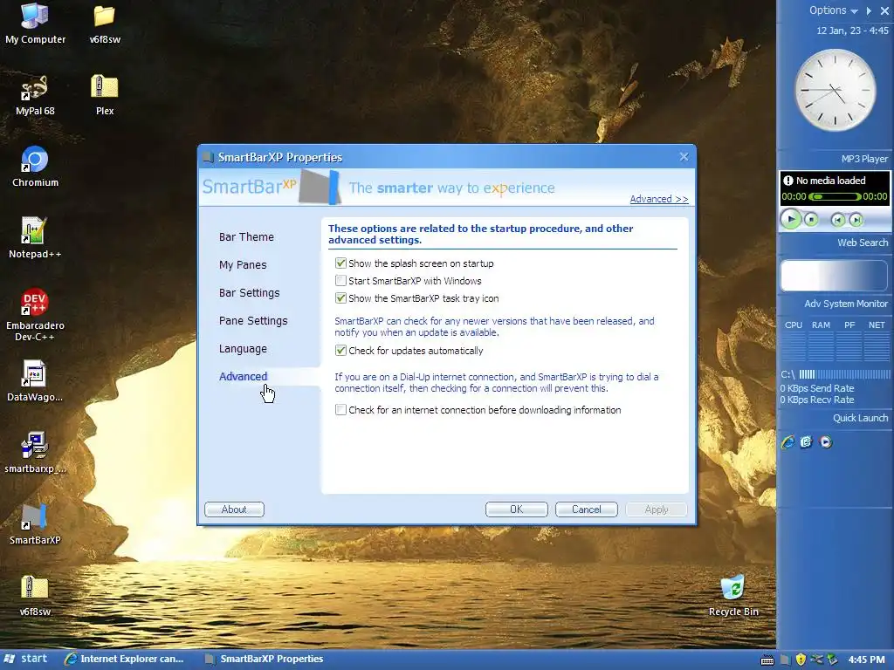Stop playback in the MP3 Player pane
The height and width of the screenshot is (670, 894).
(x=811, y=219)
